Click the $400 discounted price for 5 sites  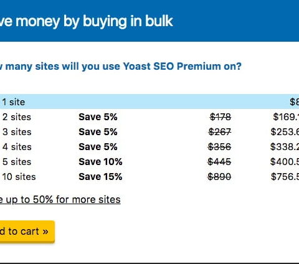coord(285,162)
